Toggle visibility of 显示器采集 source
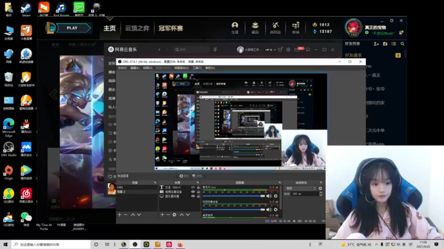The width and height of the screenshot is (444, 249). click(193, 196)
